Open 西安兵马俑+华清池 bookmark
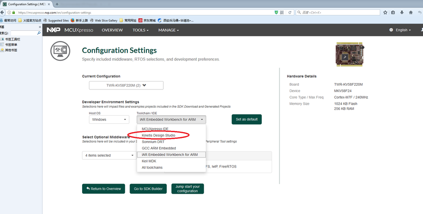This screenshot has width=423, height=214. (176, 20)
